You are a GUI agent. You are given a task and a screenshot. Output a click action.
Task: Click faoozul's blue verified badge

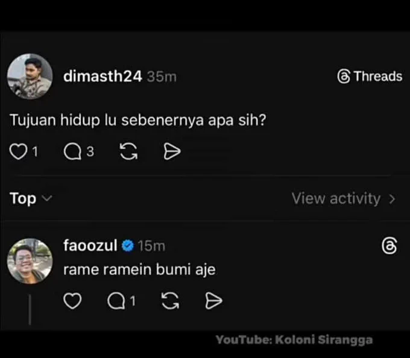[128, 246]
